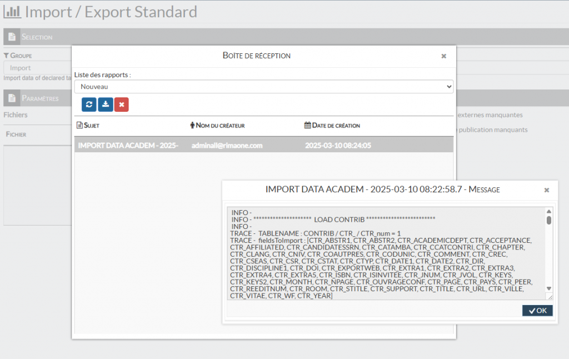Click the calendar icon by Date de création

pyautogui.click(x=307, y=126)
